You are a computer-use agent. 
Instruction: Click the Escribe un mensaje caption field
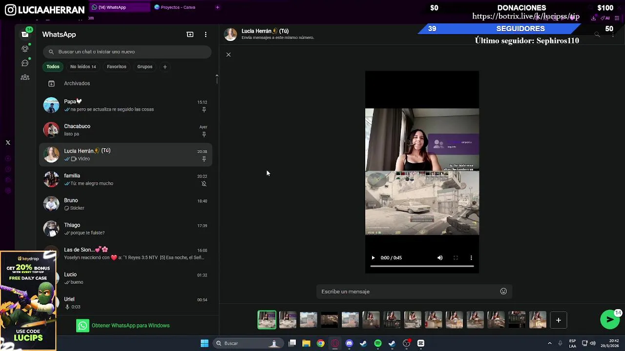point(408,292)
